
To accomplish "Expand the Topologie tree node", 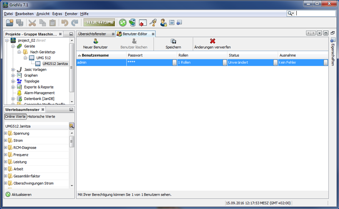I will pyautogui.click(x=14, y=81).
